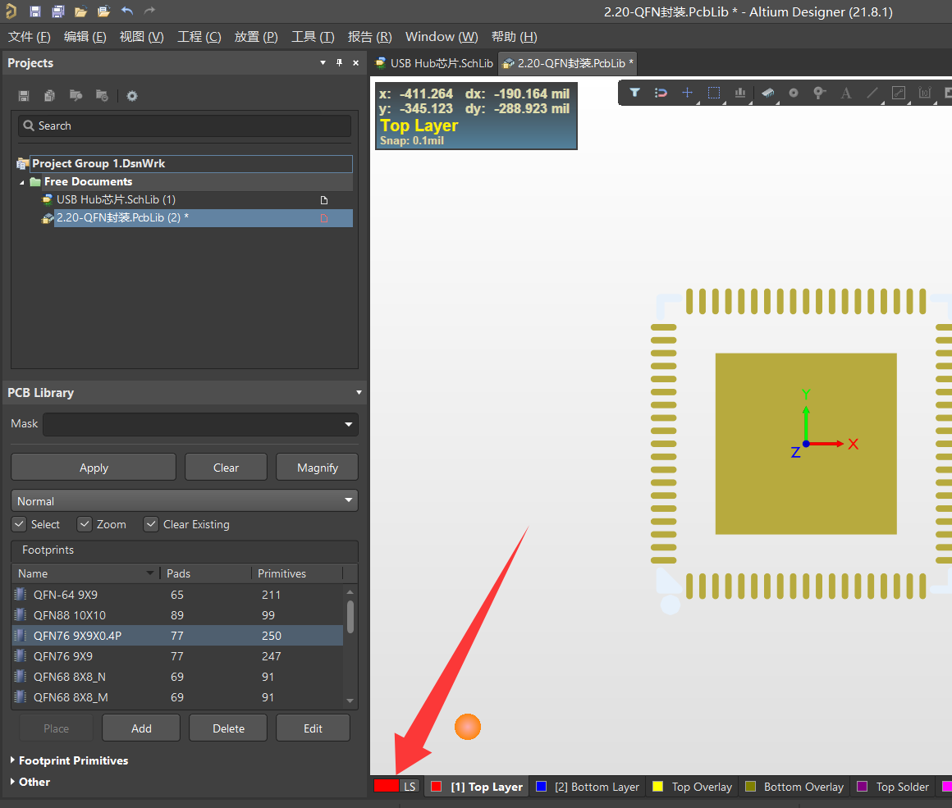952x808 pixels.
Task: Click the Magnify button
Action: [317, 468]
